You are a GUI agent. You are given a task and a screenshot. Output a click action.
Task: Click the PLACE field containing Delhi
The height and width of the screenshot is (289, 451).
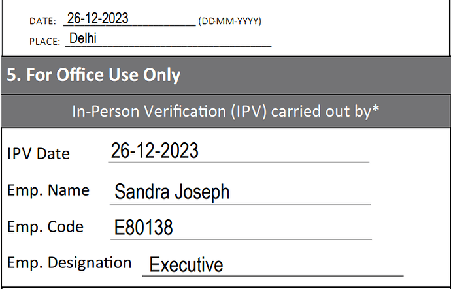(x=168, y=38)
